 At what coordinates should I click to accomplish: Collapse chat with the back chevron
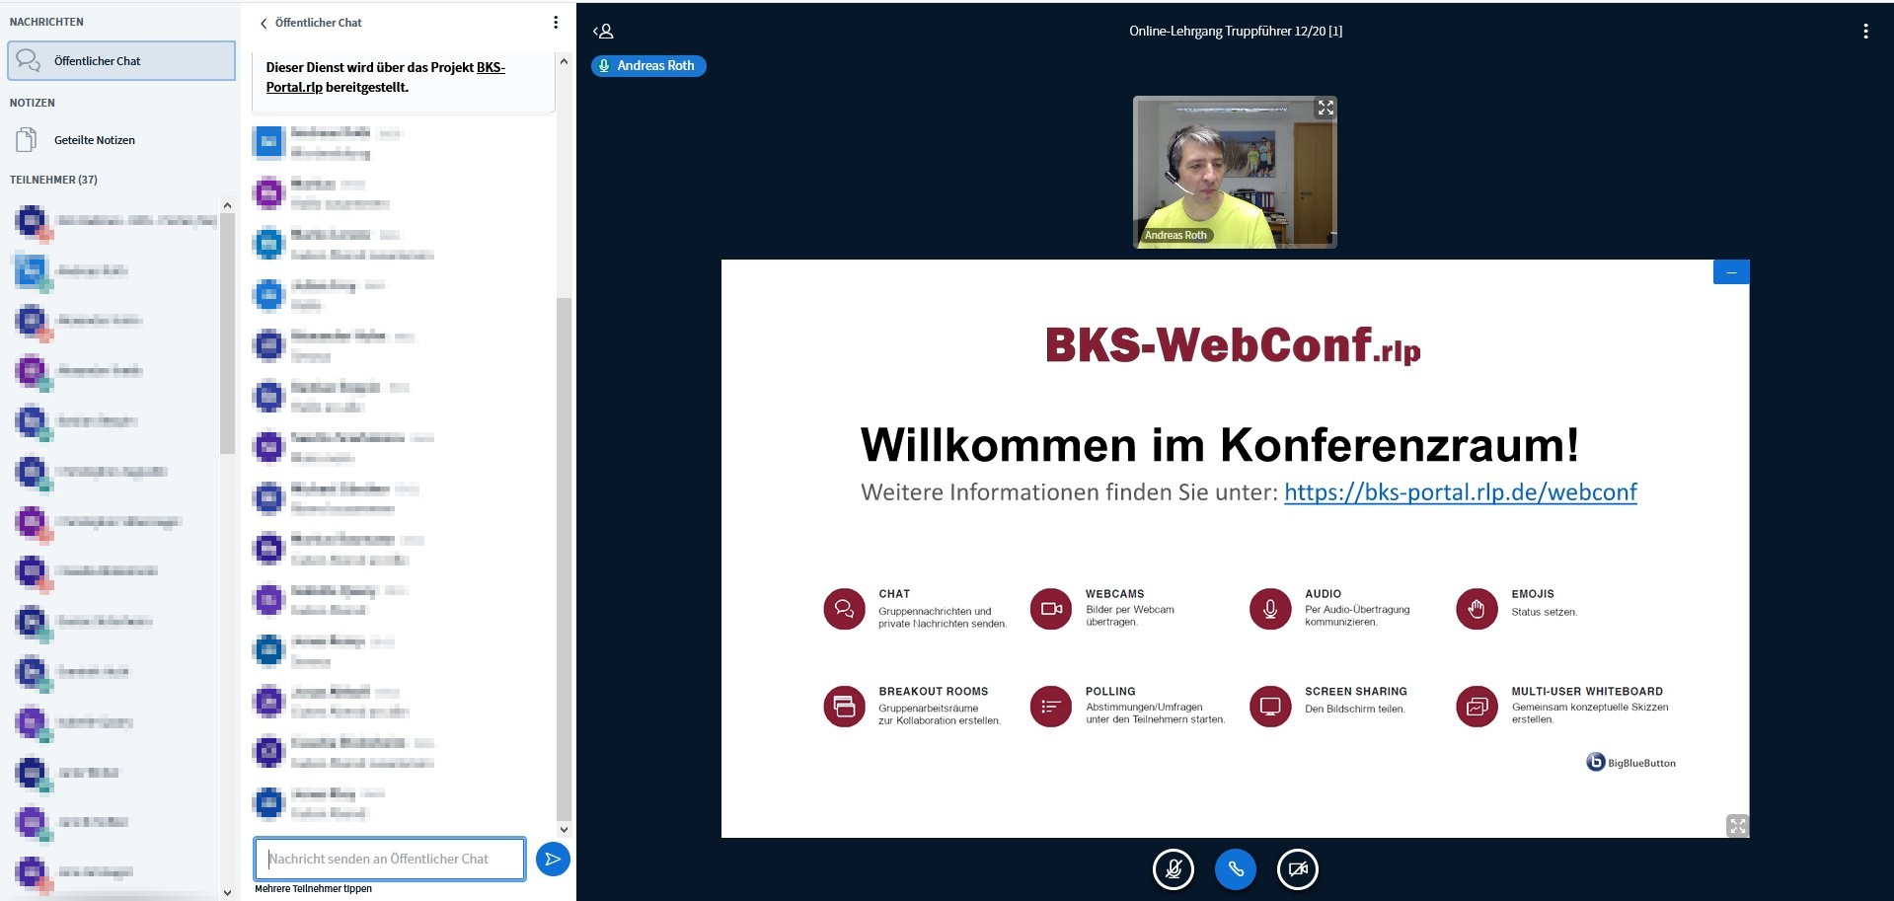click(x=264, y=23)
